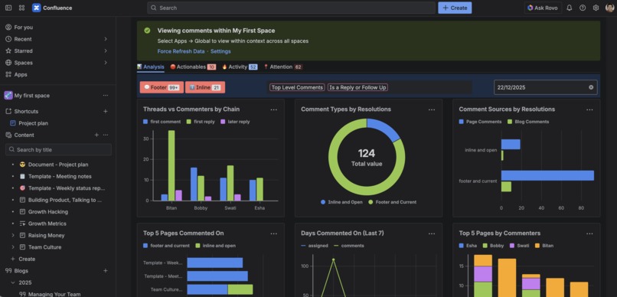Switch to the Attention tab

(283, 67)
